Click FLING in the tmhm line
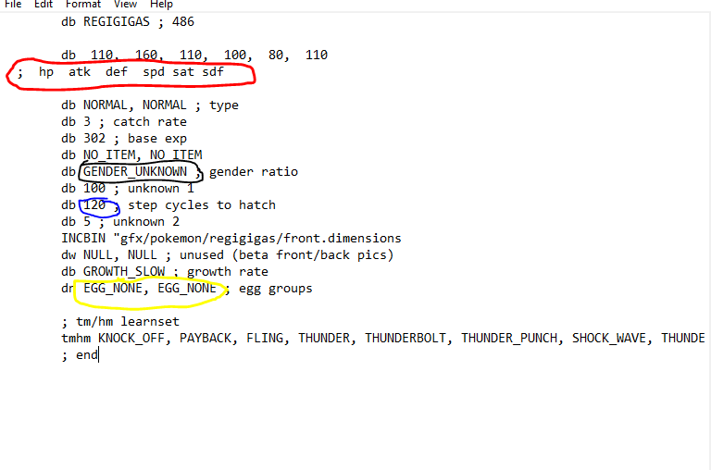The height and width of the screenshot is (470, 711). pyautogui.click(x=265, y=339)
